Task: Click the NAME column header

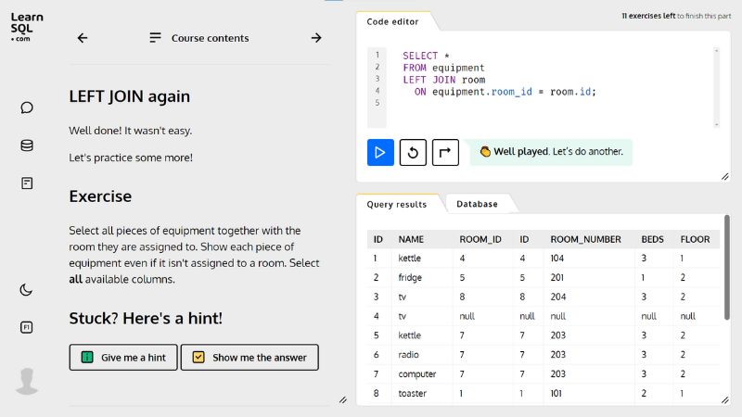Action: 411,239
